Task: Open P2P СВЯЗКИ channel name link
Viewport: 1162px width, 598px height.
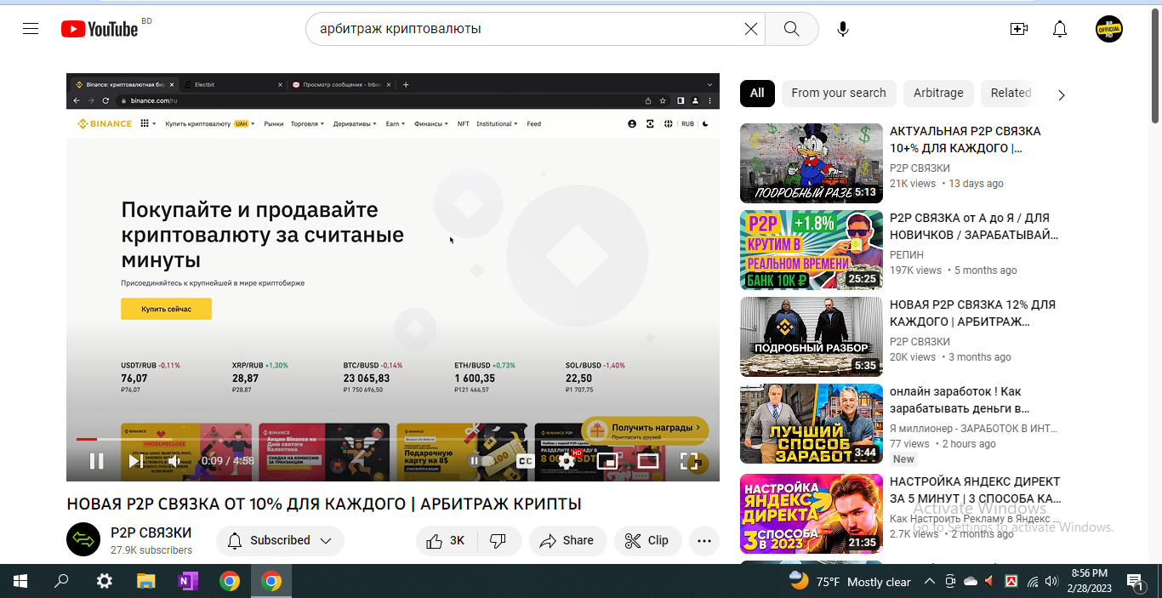Action: coord(151,533)
